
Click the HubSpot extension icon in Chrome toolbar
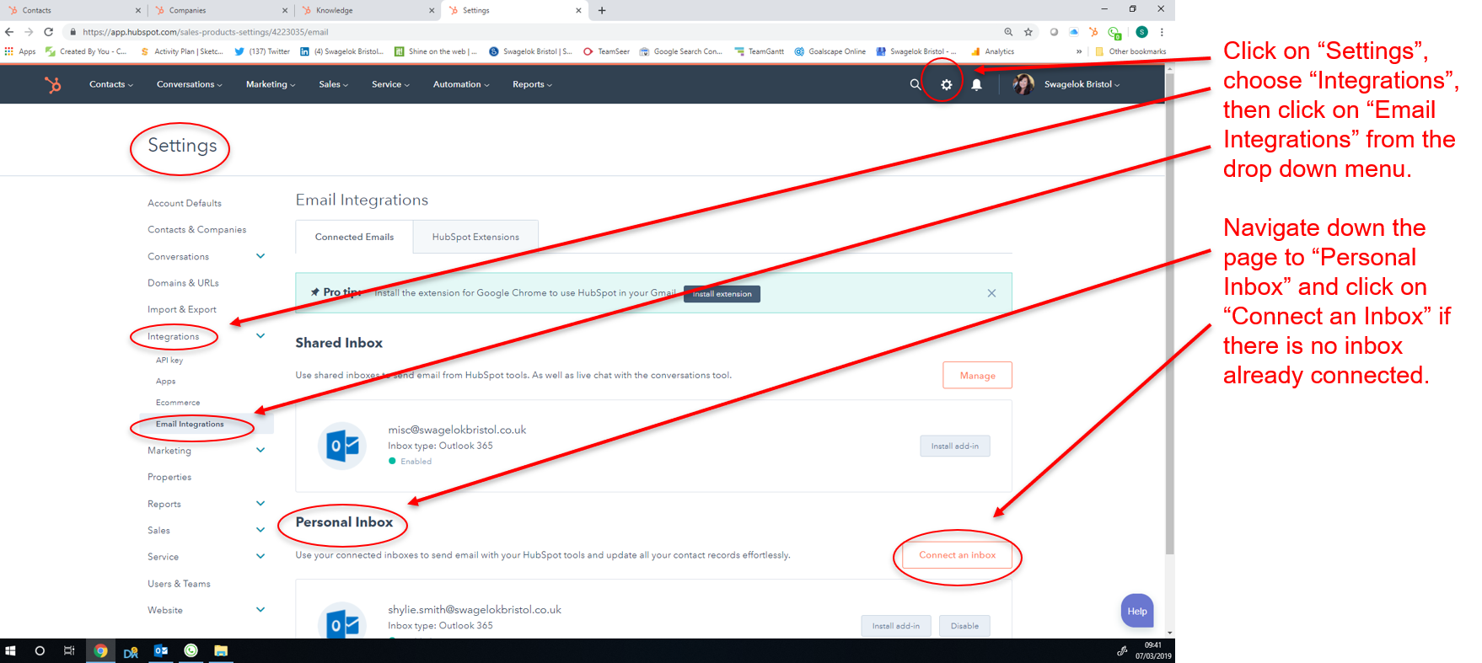coord(1093,32)
